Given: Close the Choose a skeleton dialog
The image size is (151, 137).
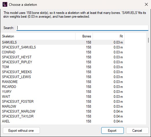Looking at the screenshot, I should pyautogui.click(x=146, y=4).
